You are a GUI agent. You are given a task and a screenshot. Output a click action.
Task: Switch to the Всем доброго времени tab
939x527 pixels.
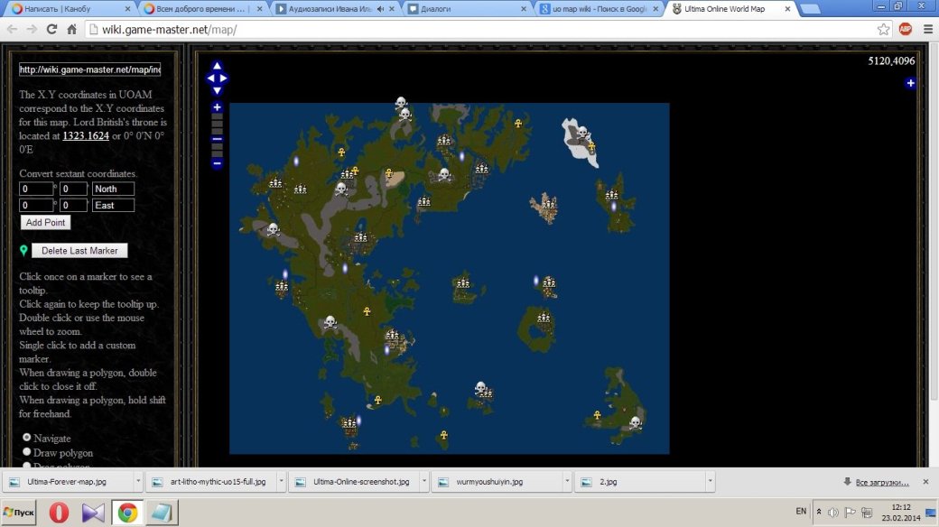pyautogui.click(x=202, y=9)
